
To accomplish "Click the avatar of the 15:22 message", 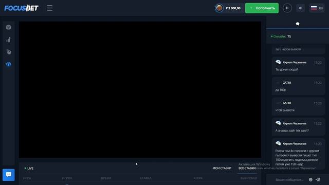I will [x=278, y=123].
